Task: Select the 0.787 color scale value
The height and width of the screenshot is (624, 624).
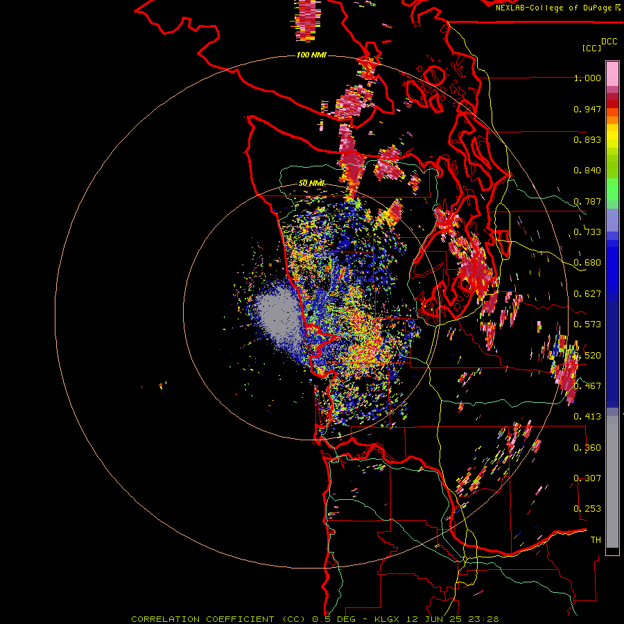Action: 587,201
